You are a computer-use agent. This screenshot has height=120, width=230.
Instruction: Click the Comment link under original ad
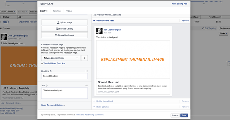[10, 103]
